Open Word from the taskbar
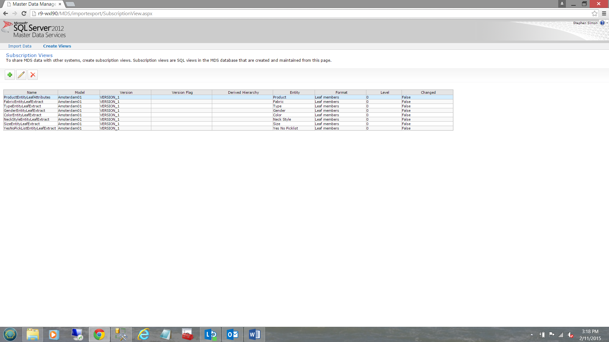The image size is (609, 342). (255, 334)
